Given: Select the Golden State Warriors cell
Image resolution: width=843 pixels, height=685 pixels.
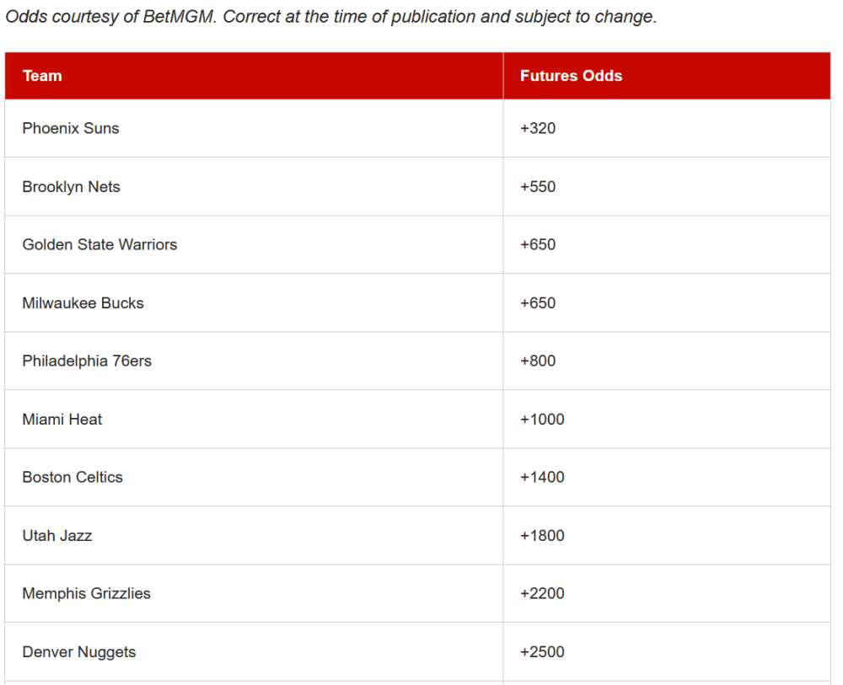Looking at the screenshot, I should 254,244.
